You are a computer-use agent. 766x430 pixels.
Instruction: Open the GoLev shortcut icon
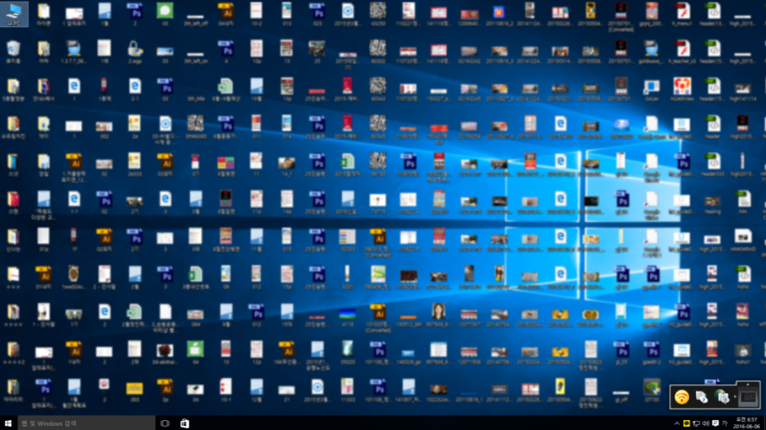[x=652, y=89]
